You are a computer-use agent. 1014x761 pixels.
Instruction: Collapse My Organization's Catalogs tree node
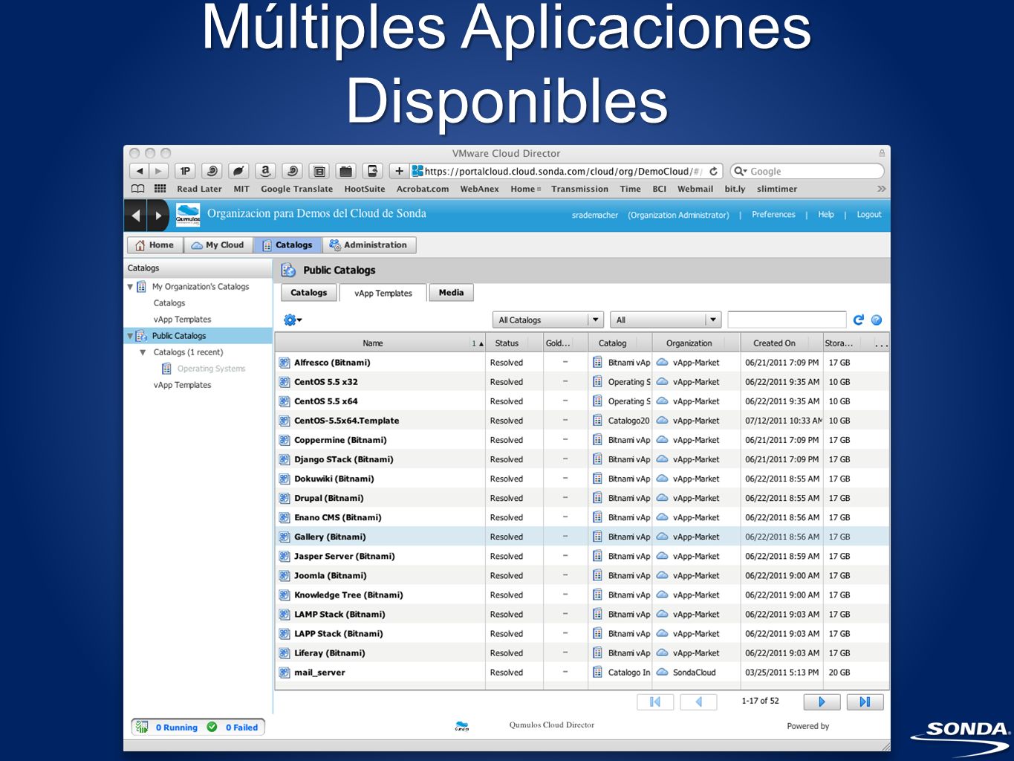pos(130,287)
